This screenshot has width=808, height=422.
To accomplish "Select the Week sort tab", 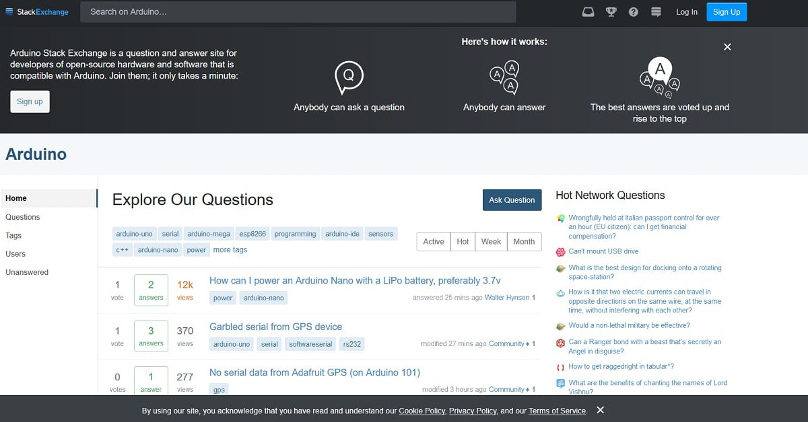I will [x=491, y=242].
